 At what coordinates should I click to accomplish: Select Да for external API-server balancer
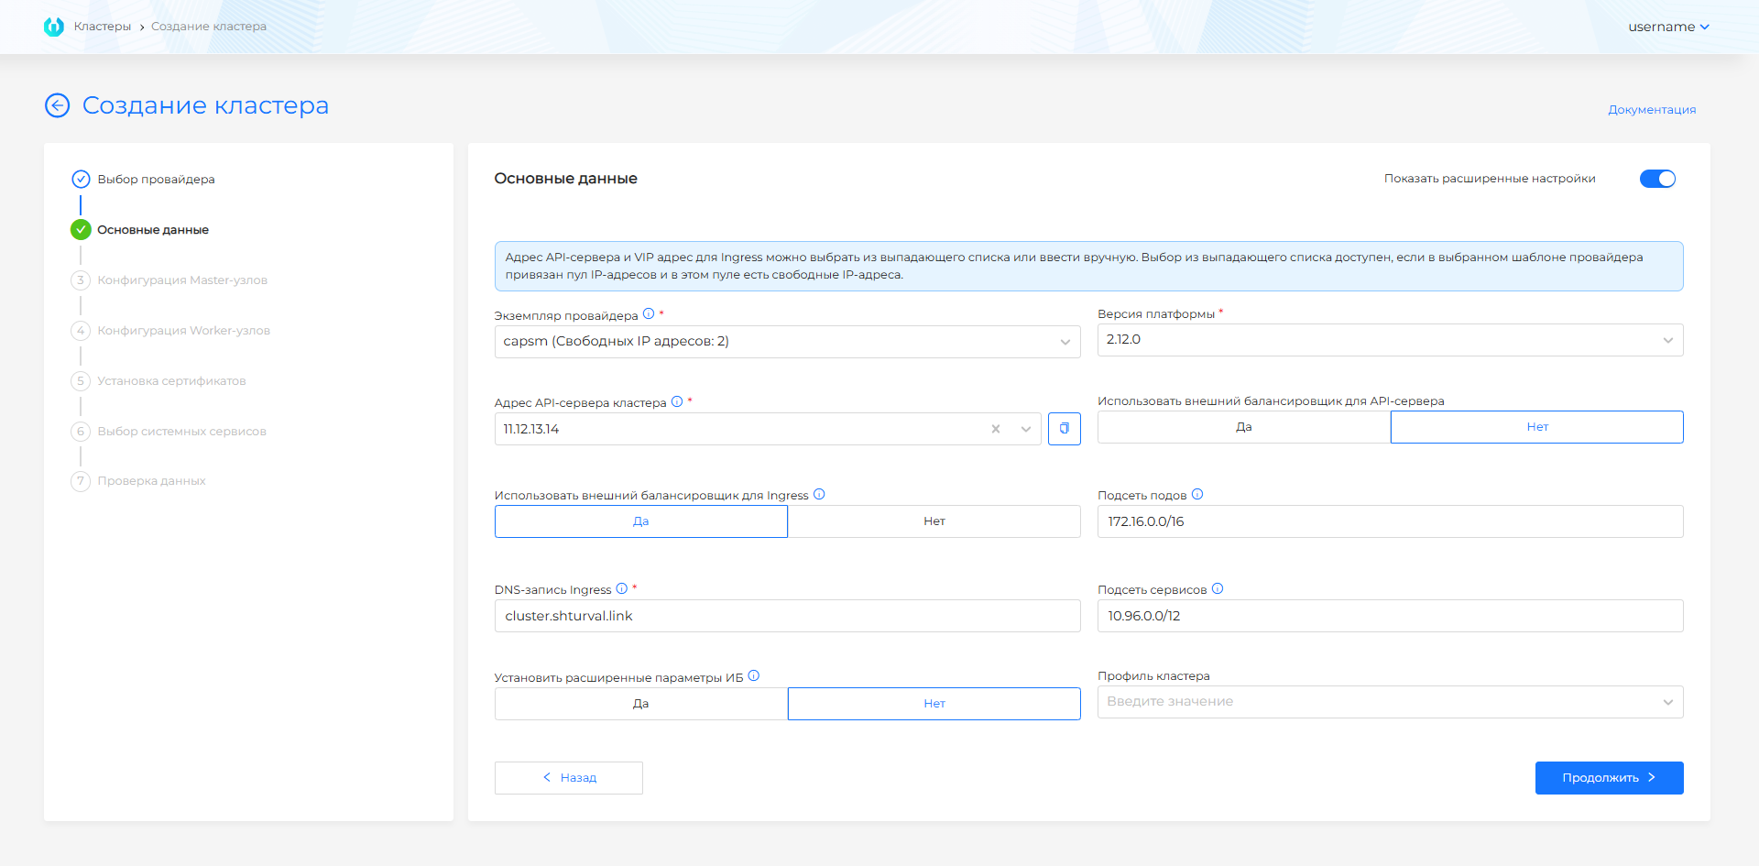(1243, 427)
